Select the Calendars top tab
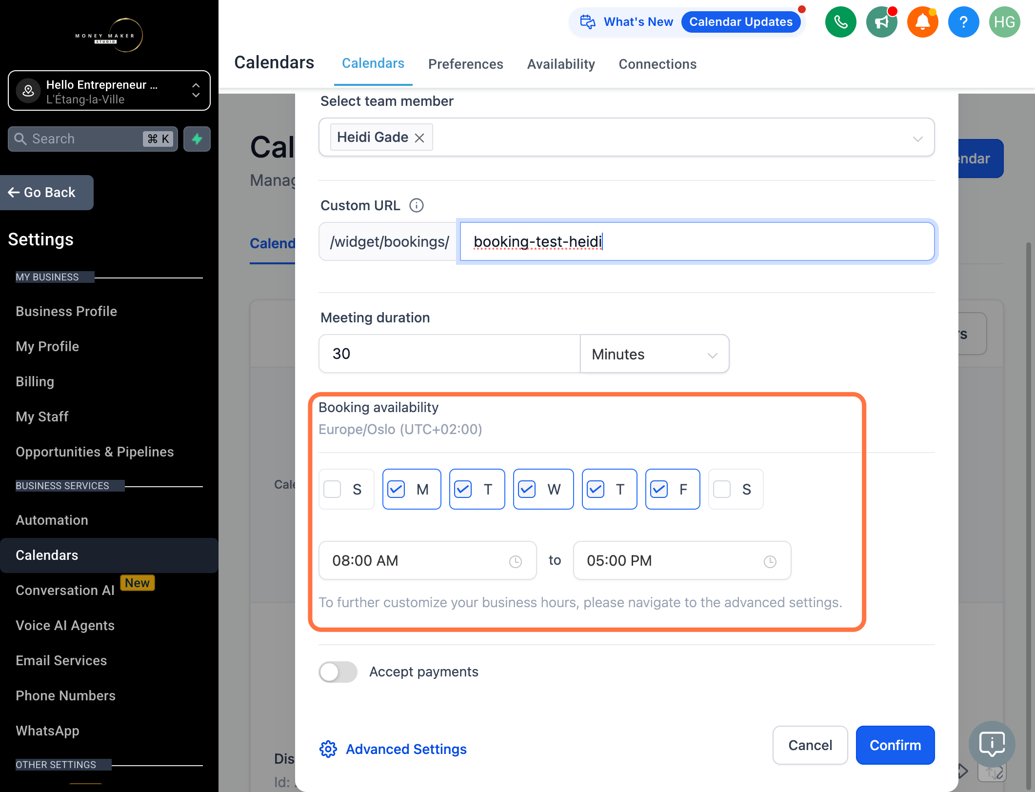The image size is (1035, 792). (373, 63)
